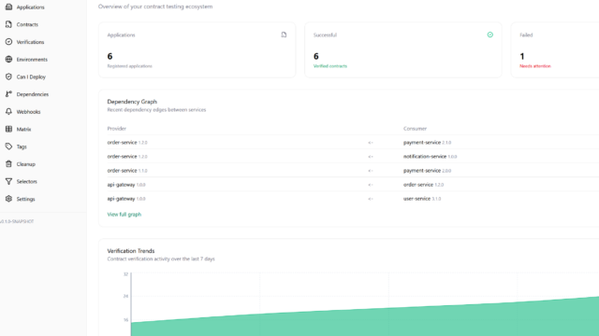Navigate to Environments

(32, 60)
